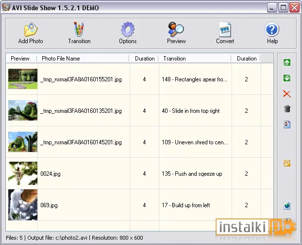Click transition '40 - Slide in from top right'
The width and height of the screenshot is (302, 245).
[191, 111]
